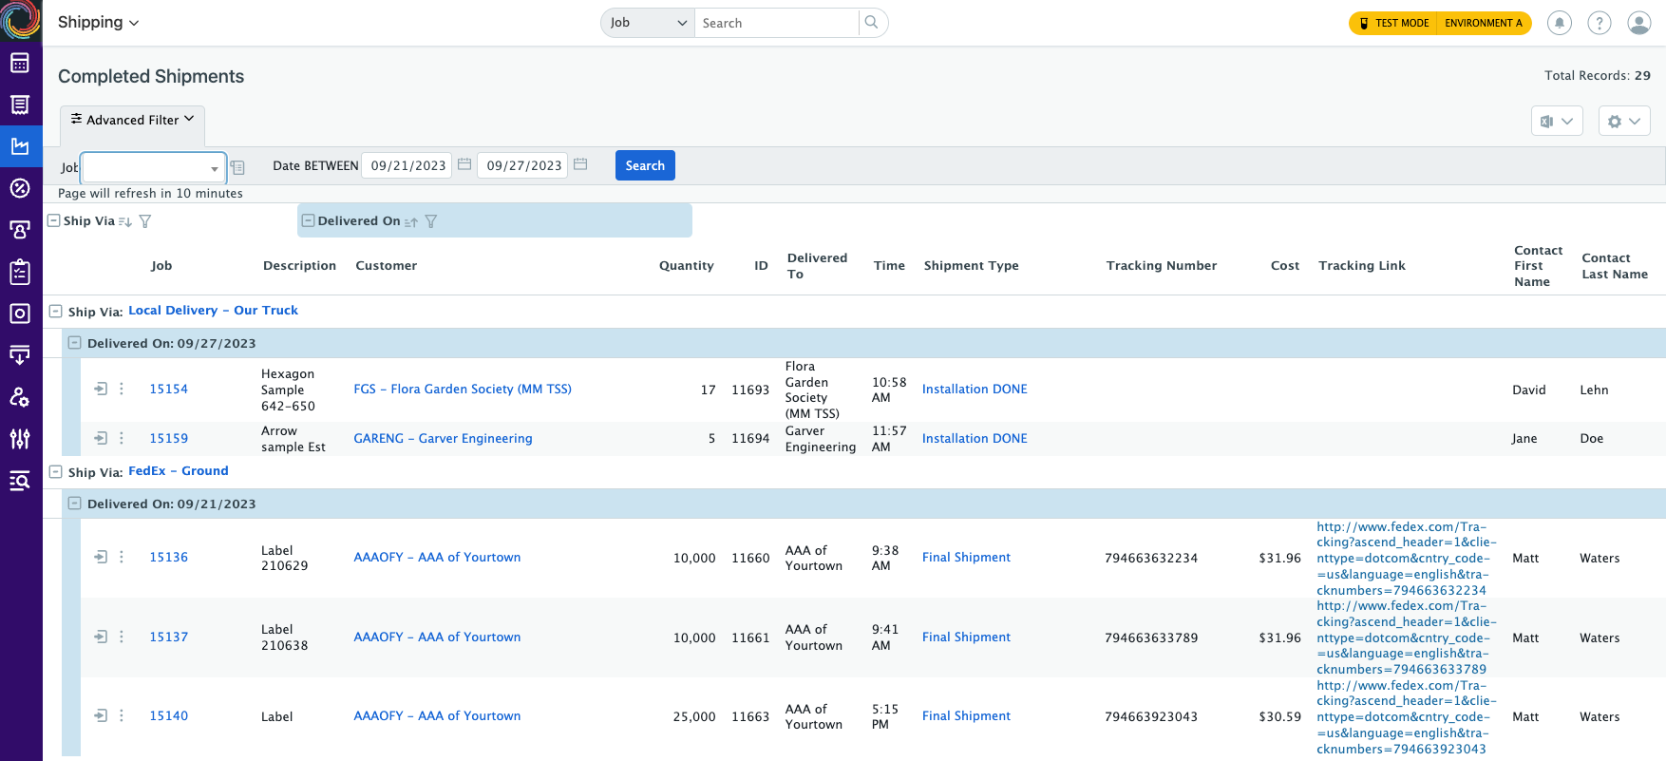The image size is (1666, 761).
Task: Click the notifications bell icon
Action: coord(1559,23)
